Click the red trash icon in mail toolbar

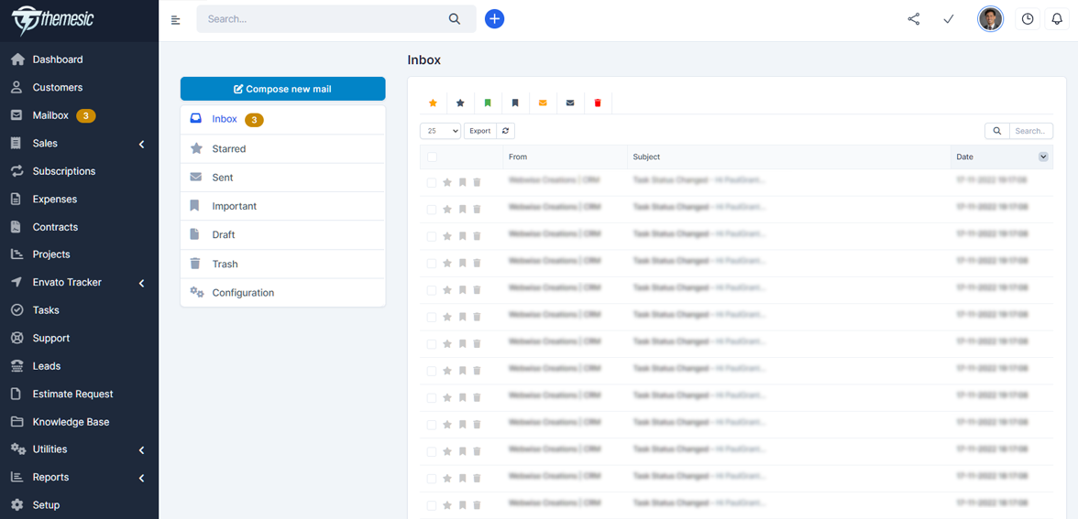pyautogui.click(x=598, y=103)
